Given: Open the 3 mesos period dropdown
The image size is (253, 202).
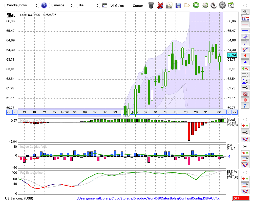Looking at the screenshot, I should click(x=62, y=5).
